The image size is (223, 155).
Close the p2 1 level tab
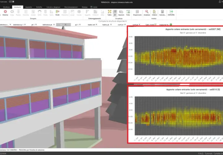point(80,24)
